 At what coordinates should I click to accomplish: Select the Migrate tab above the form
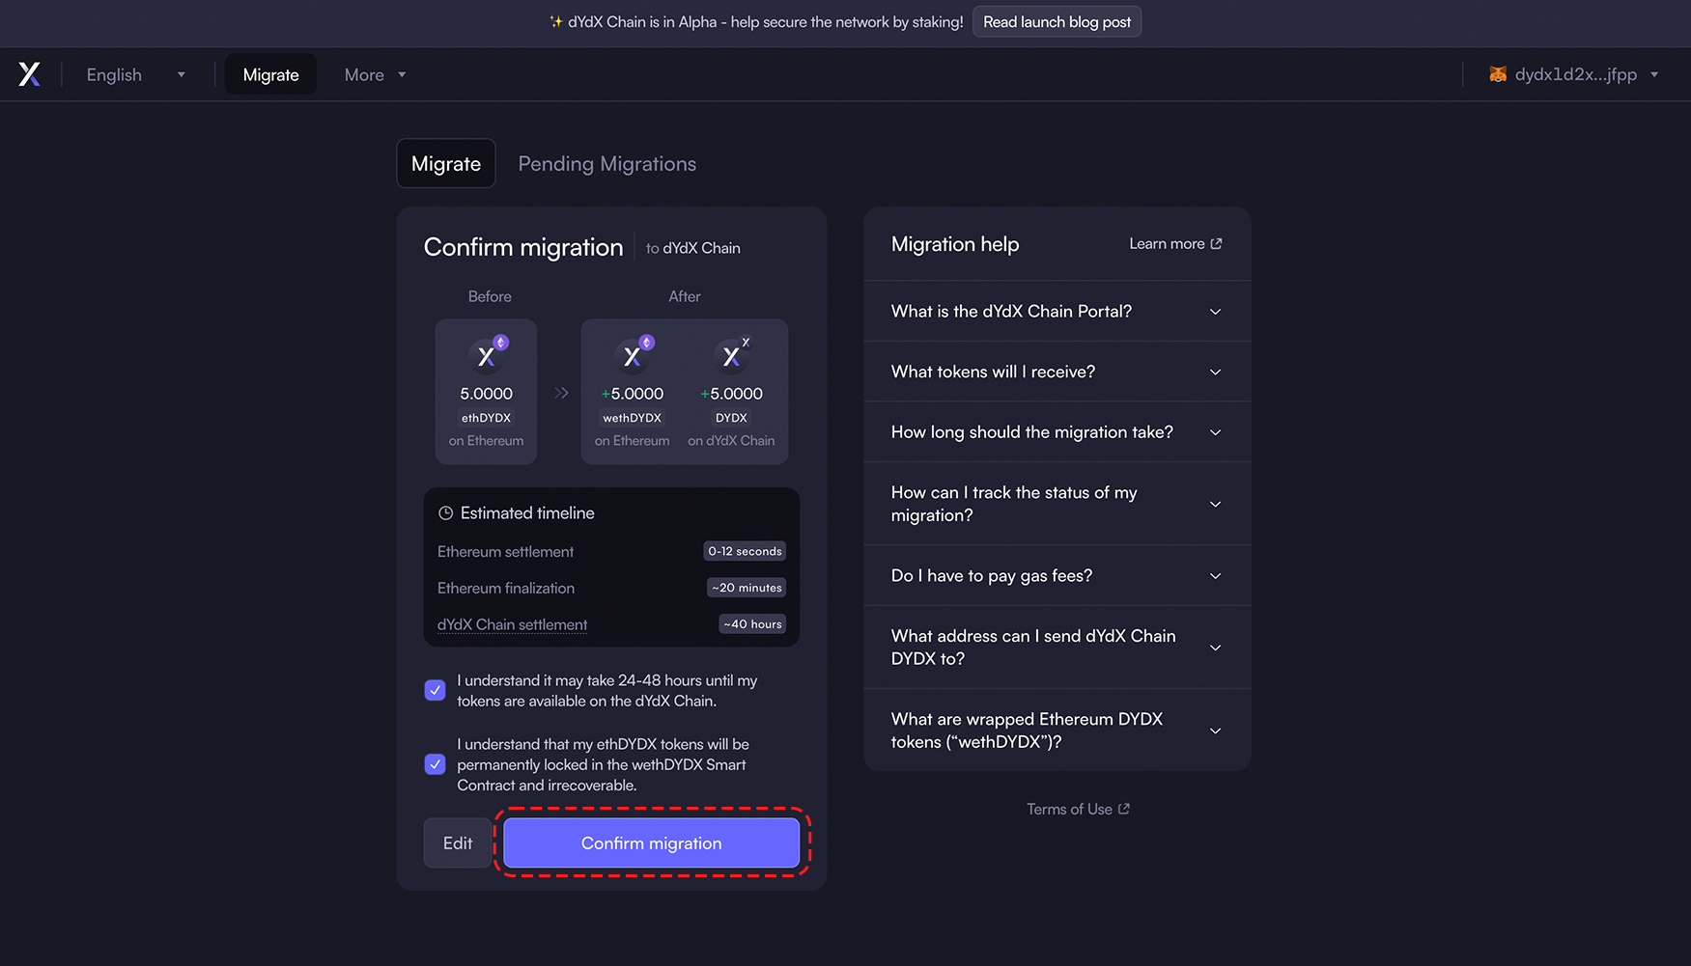pyautogui.click(x=446, y=164)
